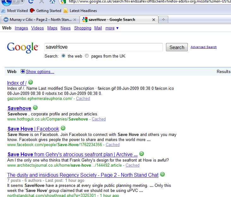Screen dimensions: 231x197
Task: Click the 'Show options...' link
Action: (x=40, y=71)
